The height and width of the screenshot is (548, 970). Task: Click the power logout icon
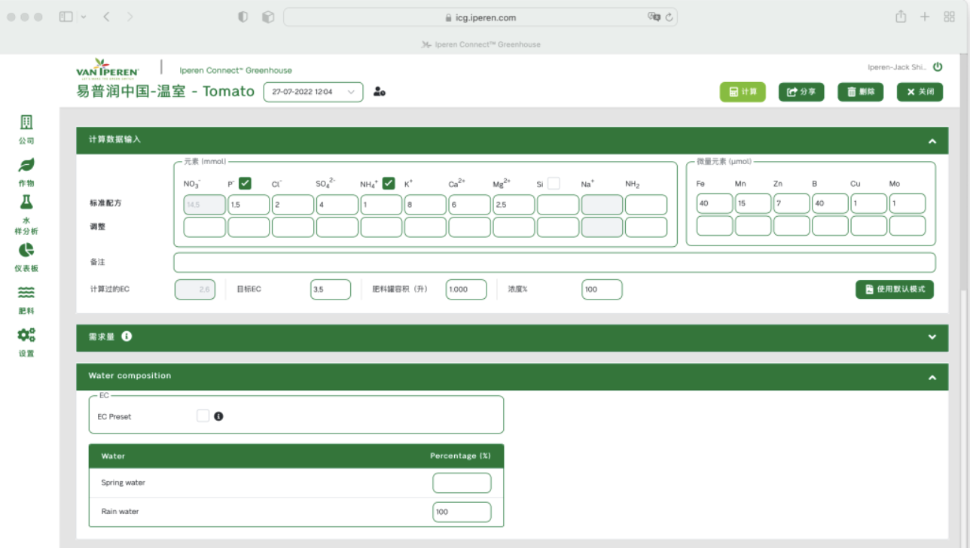point(938,67)
